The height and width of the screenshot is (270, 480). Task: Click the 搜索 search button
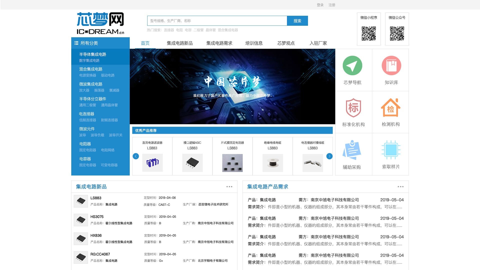click(297, 21)
